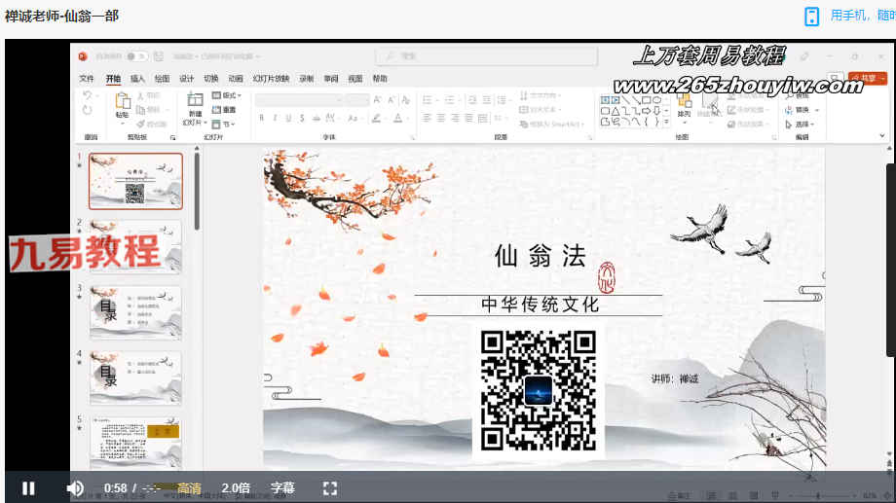Click the font color A icon
The width and height of the screenshot is (896, 503).
coord(397,118)
